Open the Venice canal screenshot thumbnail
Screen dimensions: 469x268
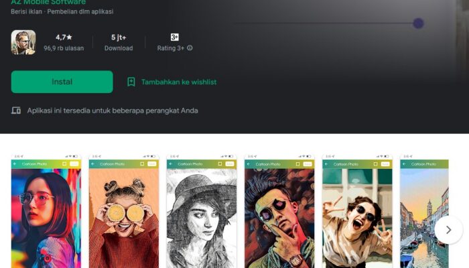pyautogui.click(x=424, y=214)
